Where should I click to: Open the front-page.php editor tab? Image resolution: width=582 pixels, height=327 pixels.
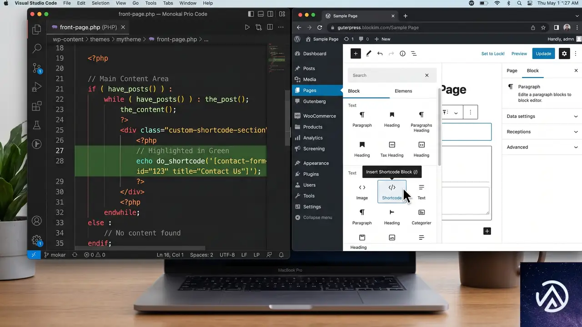tap(89, 27)
